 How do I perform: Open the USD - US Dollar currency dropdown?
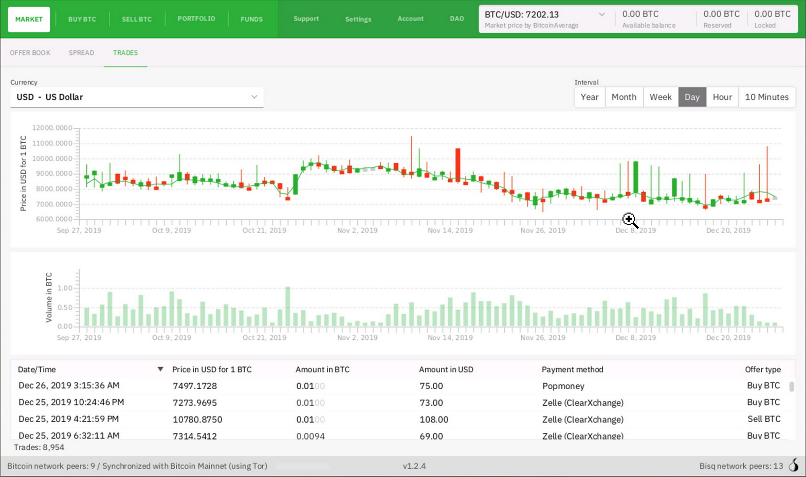(137, 97)
